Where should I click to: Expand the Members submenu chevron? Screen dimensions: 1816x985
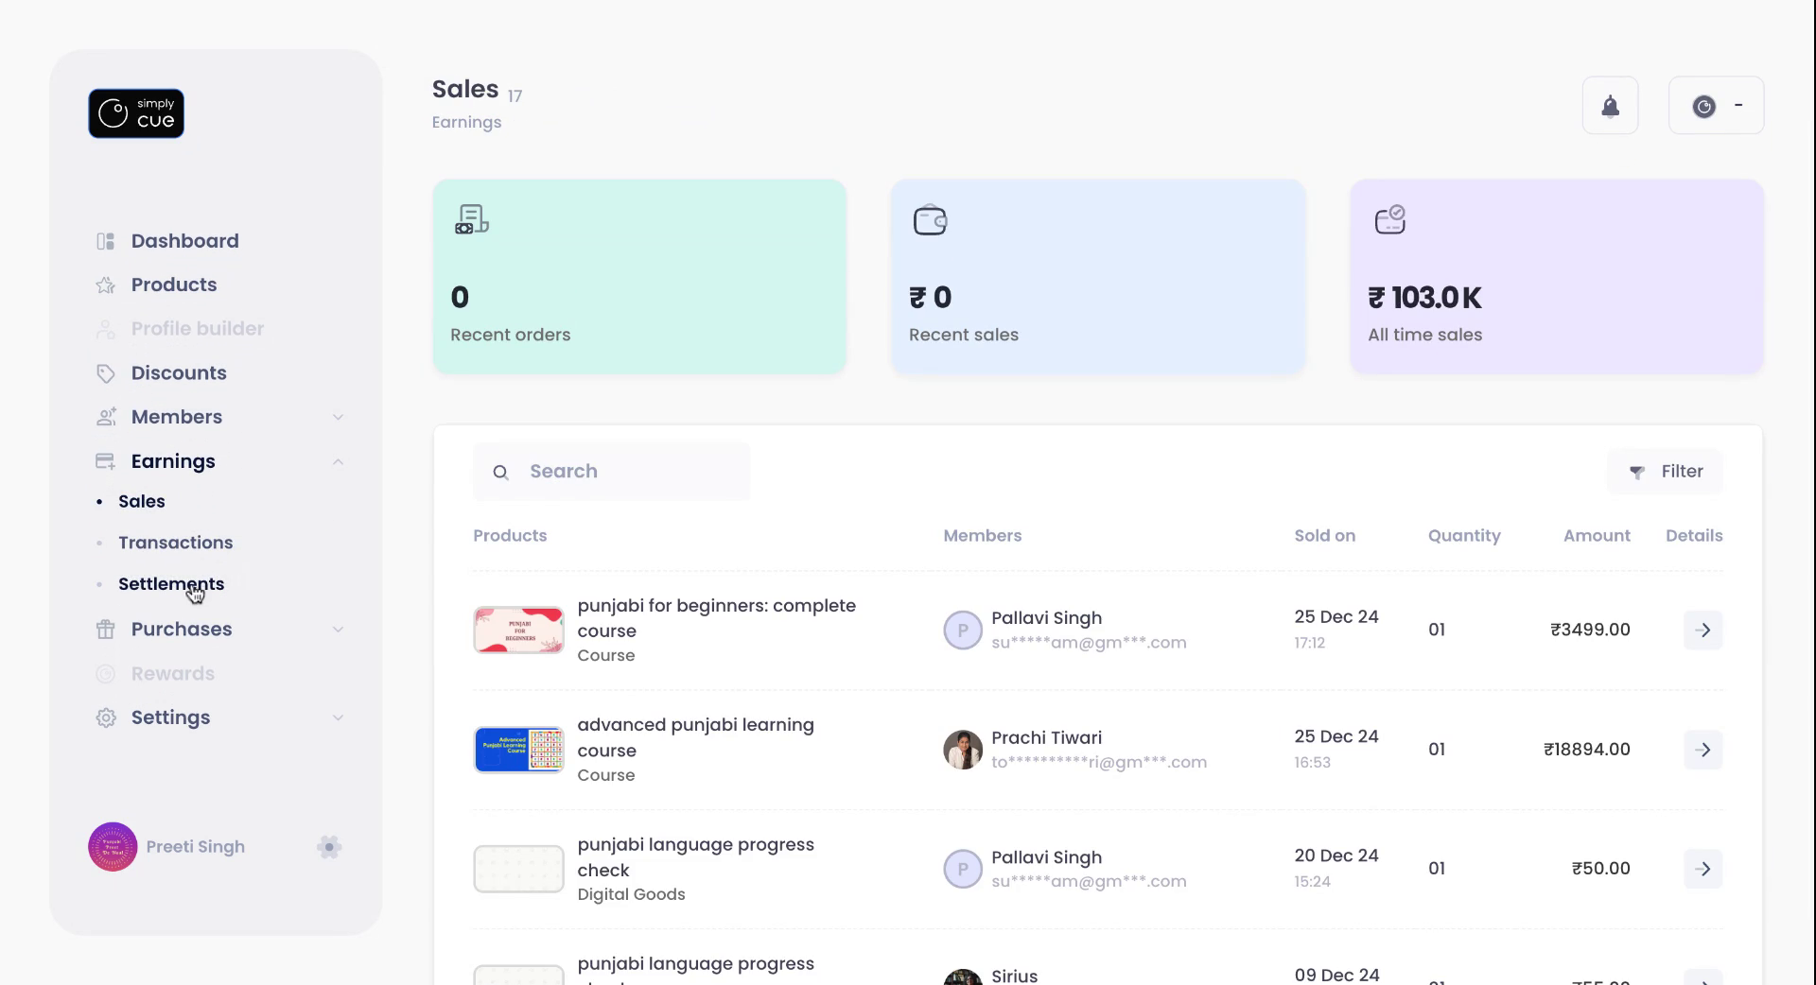coord(338,418)
